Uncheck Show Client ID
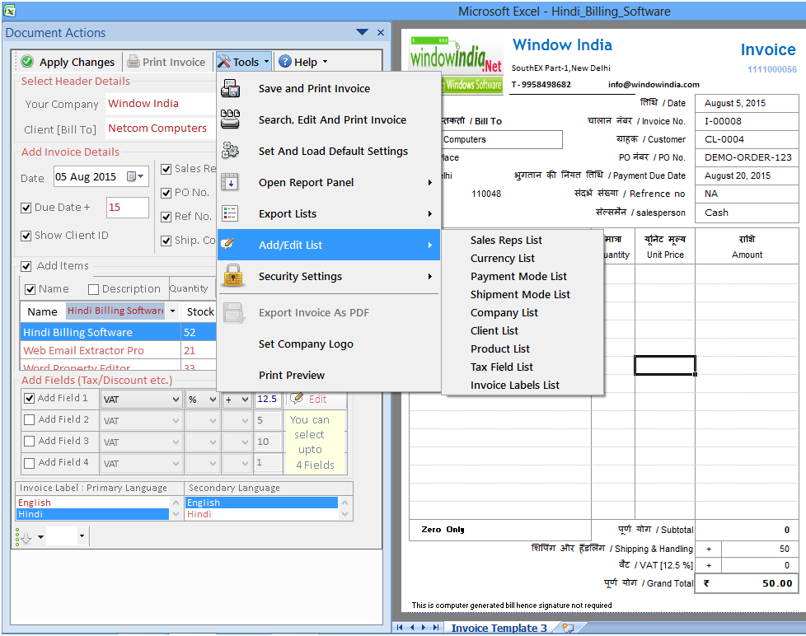 [26, 236]
